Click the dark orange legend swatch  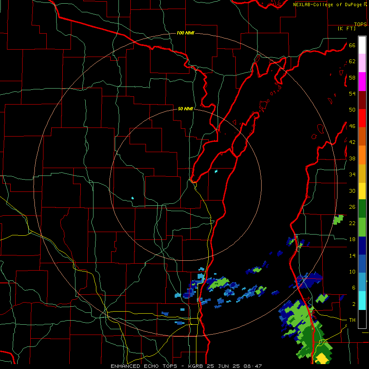click(x=362, y=137)
